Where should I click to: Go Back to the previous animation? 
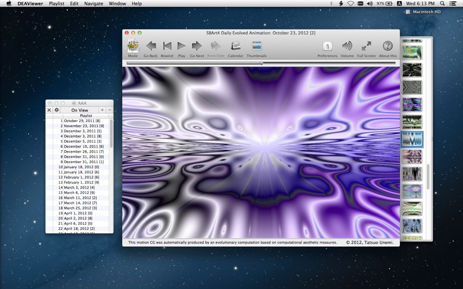pyautogui.click(x=151, y=46)
